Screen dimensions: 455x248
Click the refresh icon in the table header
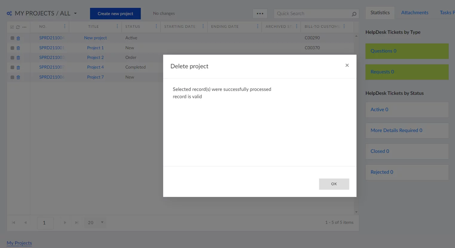point(18,27)
